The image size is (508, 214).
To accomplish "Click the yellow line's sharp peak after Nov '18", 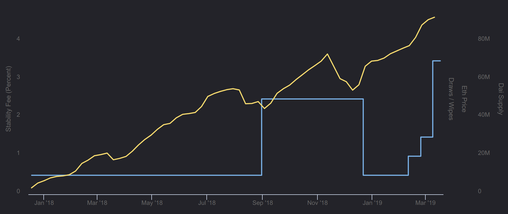I will click(x=327, y=54).
